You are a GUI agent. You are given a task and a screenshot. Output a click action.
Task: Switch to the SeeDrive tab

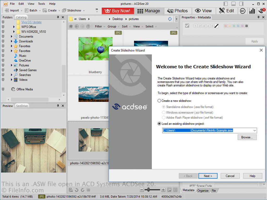click(x=22, y=106)
